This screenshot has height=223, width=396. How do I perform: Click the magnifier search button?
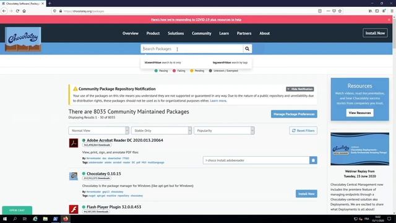coord(247,49)
